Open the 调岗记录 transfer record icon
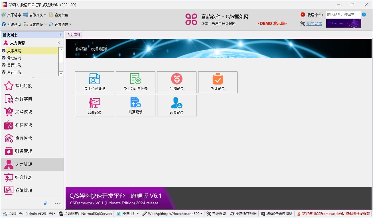 pyautogui.click(x=177, y=106)
